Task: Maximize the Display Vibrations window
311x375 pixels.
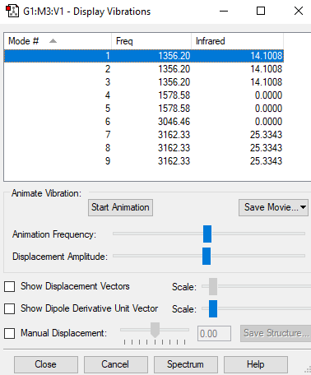Action: [x=261, y=12]
